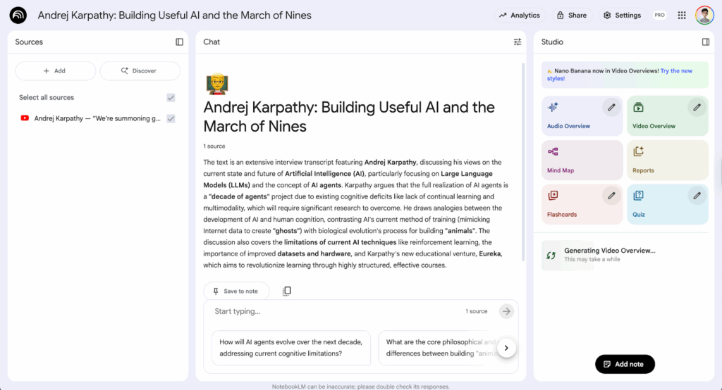Screen dimensions: 722x390
Task: Collapse the Sources panel
Action: click(x=179, y=42)
